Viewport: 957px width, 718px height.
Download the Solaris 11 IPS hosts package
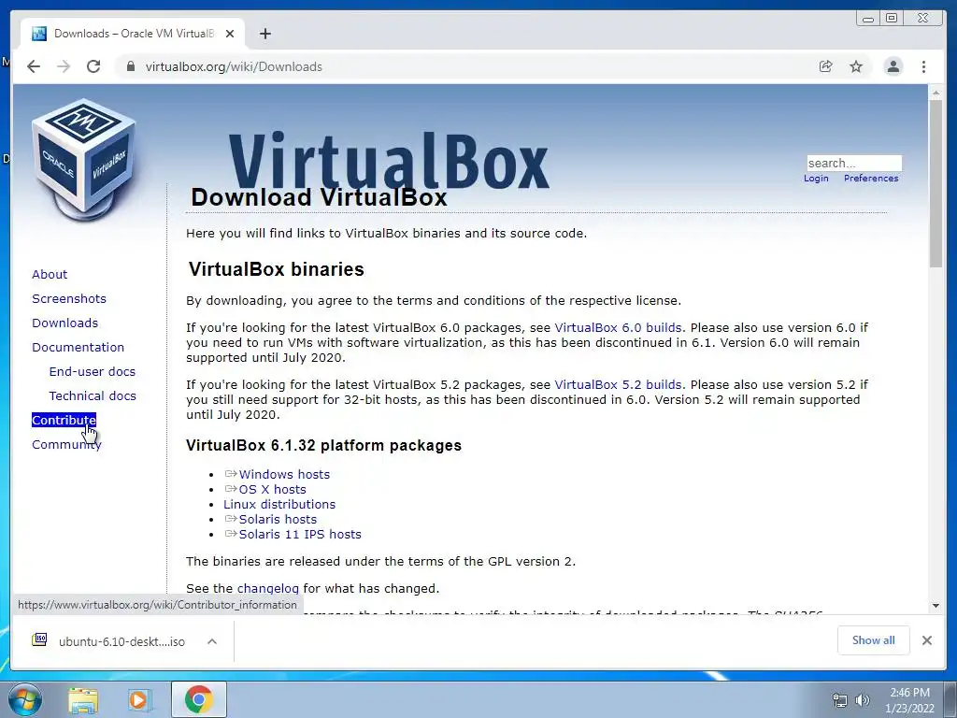(x=300, y=534)
